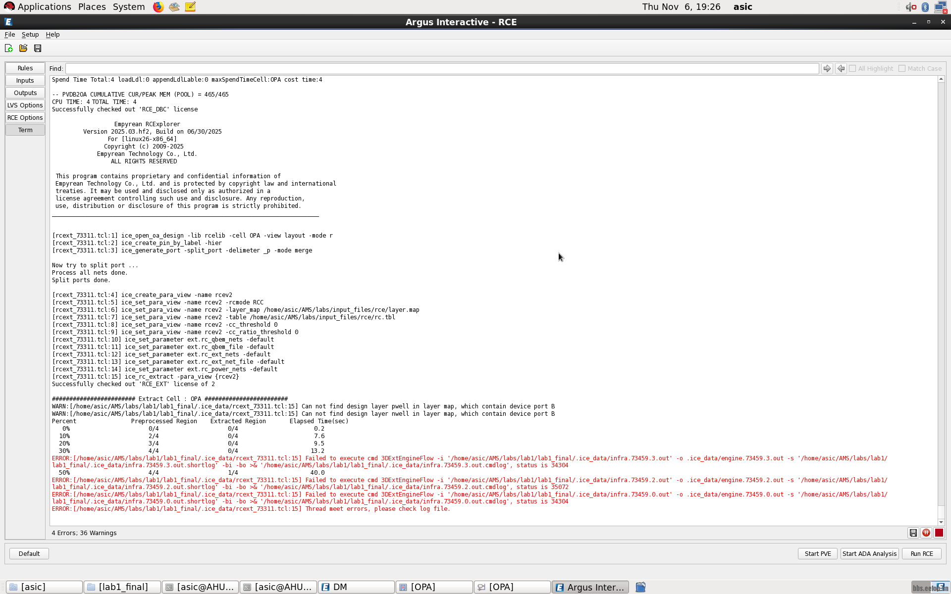Open the File menu
Image resolution: width=951 pixels, height=594 pixels.
(9, 34)
